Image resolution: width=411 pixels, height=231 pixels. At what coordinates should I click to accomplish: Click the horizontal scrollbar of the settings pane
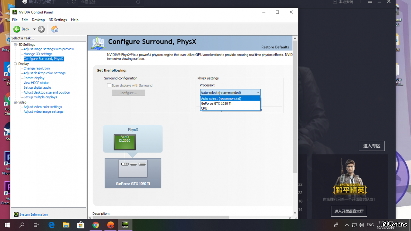point(161,218)
